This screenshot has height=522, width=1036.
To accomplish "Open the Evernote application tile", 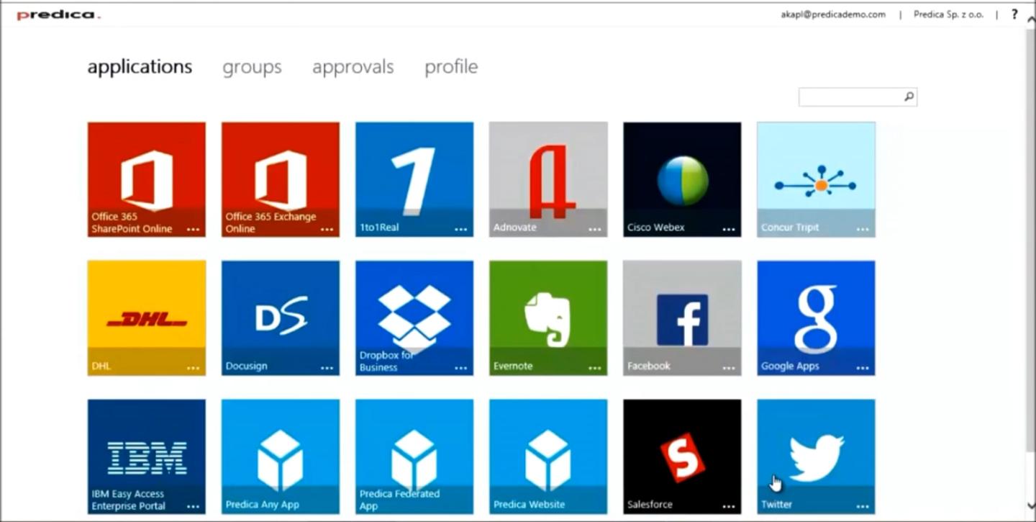I will 548,318.
